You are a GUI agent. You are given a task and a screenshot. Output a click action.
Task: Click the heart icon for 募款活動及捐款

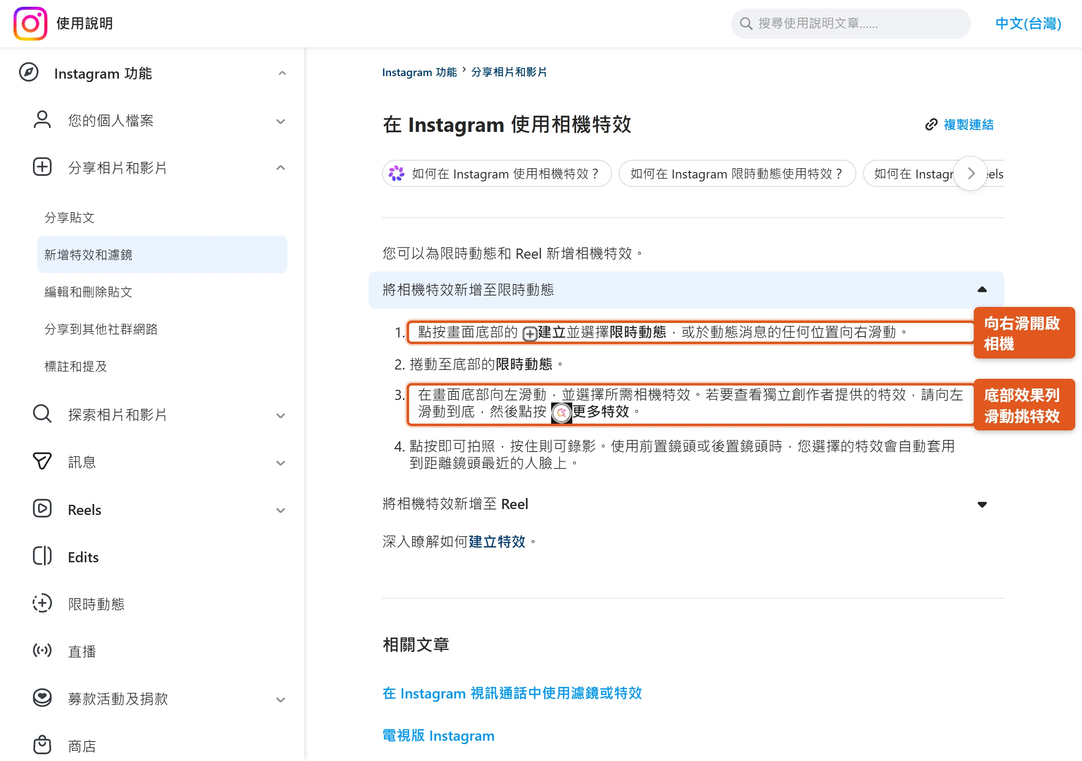[42, 698]
